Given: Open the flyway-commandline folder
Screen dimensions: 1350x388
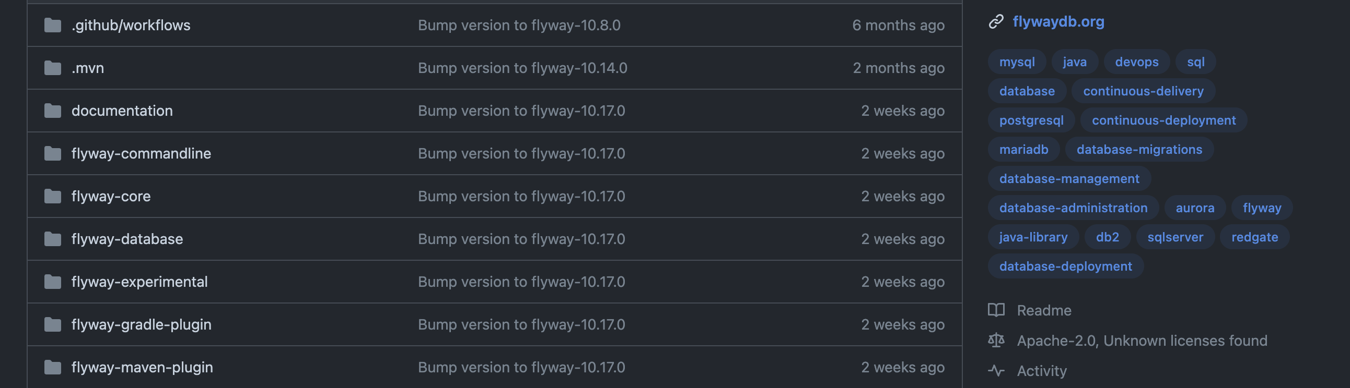Looking at the screenshot, I should click(x=141, y=153).
